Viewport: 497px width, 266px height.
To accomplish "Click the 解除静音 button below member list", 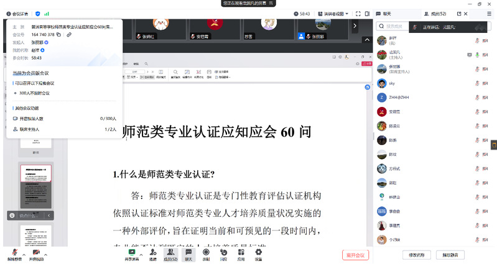I will (x=453, y=255).
